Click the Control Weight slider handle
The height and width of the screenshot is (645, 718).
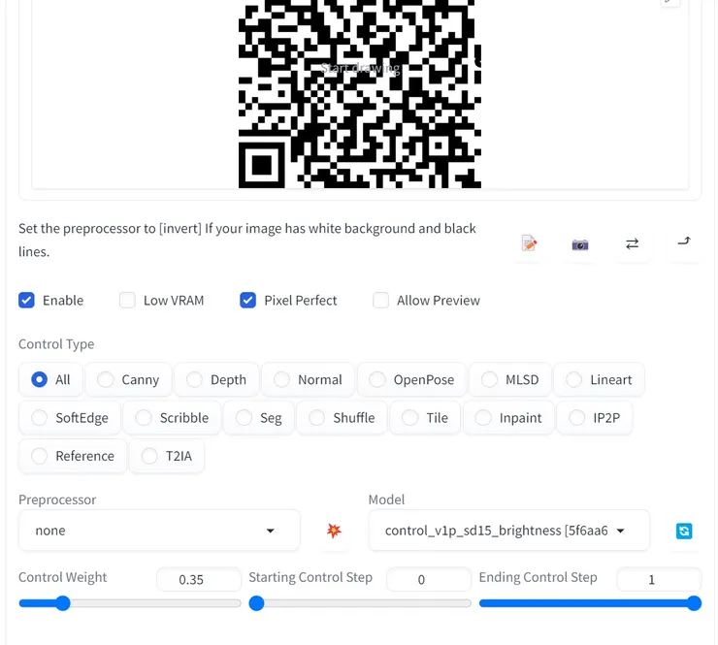pyautogui.click(x=63, y=603)
